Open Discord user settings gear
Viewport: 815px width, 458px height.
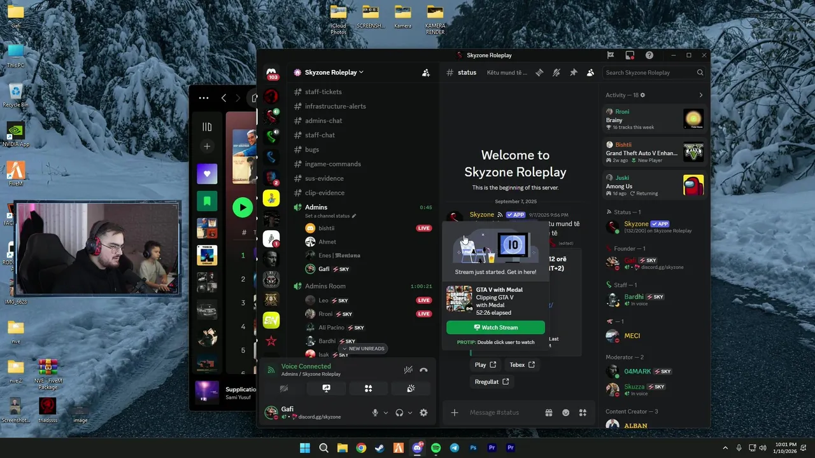click(423, 413)
